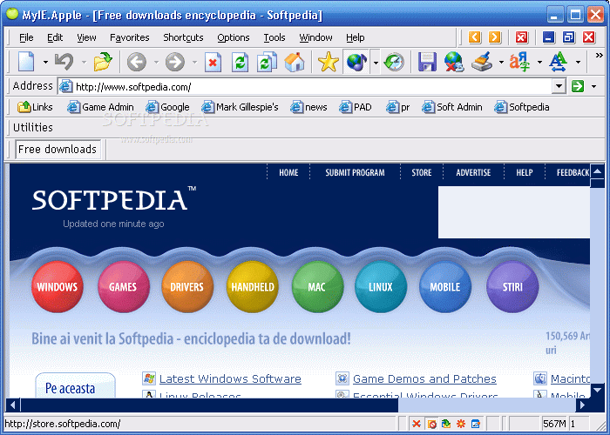Open History clock icon
The height and width of the screenshot is (435, 610).
click(x=394, y=62)
